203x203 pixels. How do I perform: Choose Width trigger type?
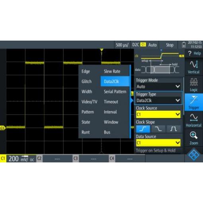(x=87, y=92)
